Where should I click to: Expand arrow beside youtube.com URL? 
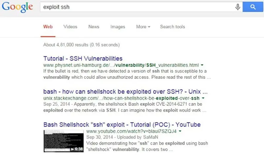181,132
